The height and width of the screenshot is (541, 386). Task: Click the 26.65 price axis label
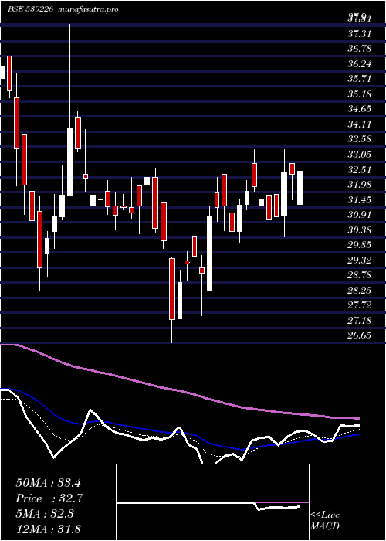(360, 335)
